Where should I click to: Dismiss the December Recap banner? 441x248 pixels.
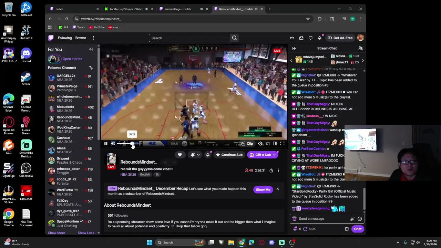click(x=277, y=189)
